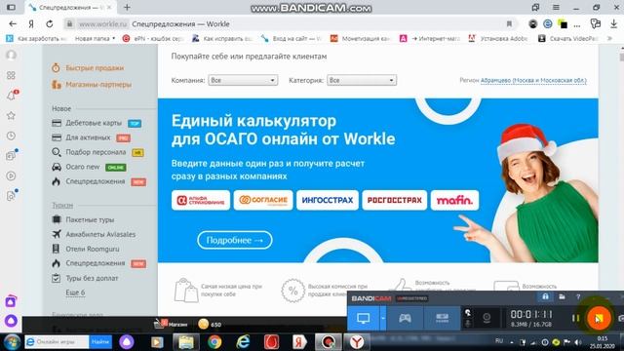Open Авиабилеты Aviasales item
Viewport: 624px width, 351px height.
point(100,234)
